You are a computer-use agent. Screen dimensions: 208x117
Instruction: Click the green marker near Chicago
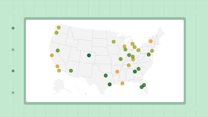[x=125, y=49]
